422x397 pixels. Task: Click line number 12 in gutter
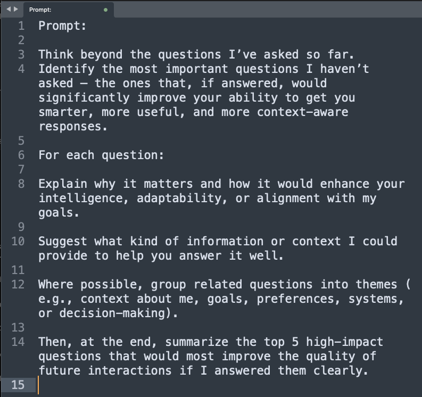(x=18, y=284)
